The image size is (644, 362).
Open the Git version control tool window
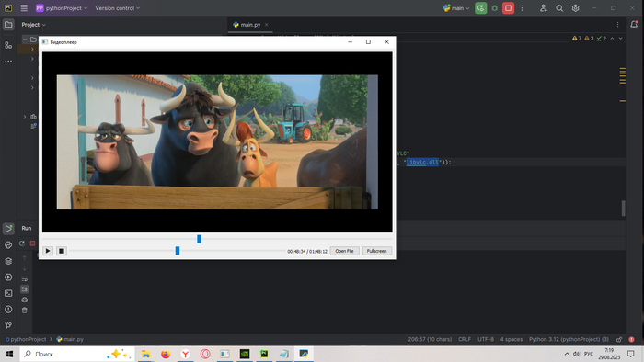[x=8, y=325]
